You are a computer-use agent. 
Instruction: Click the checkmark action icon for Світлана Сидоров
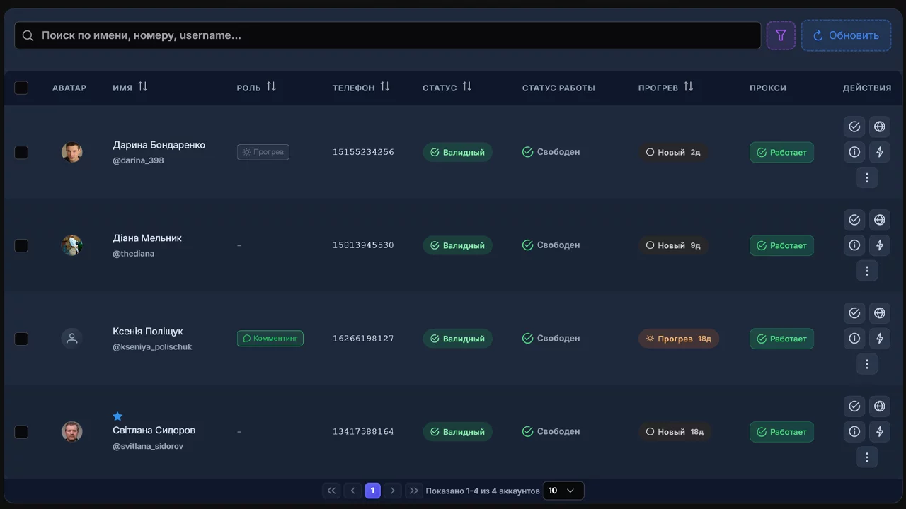click(854, 406)
